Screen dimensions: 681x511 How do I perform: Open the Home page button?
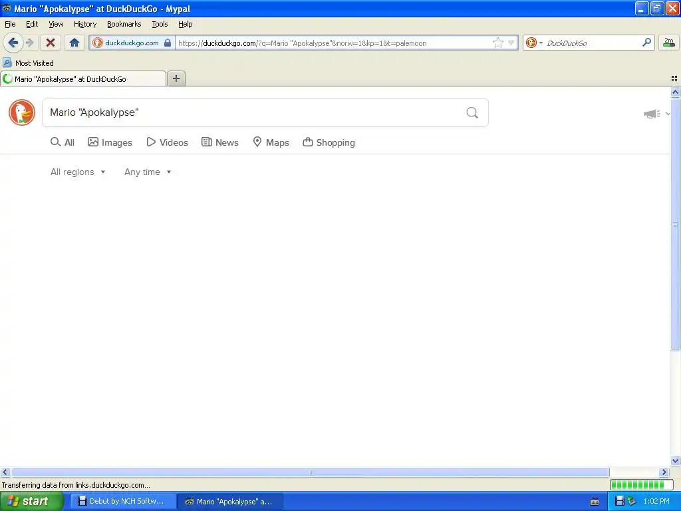click(x=74, y=43)
